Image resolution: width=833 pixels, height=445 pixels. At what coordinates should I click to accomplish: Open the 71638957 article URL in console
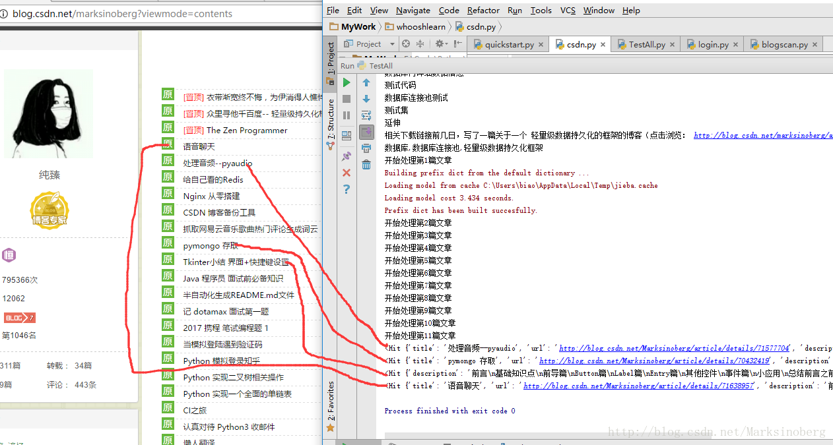[638, 386]
